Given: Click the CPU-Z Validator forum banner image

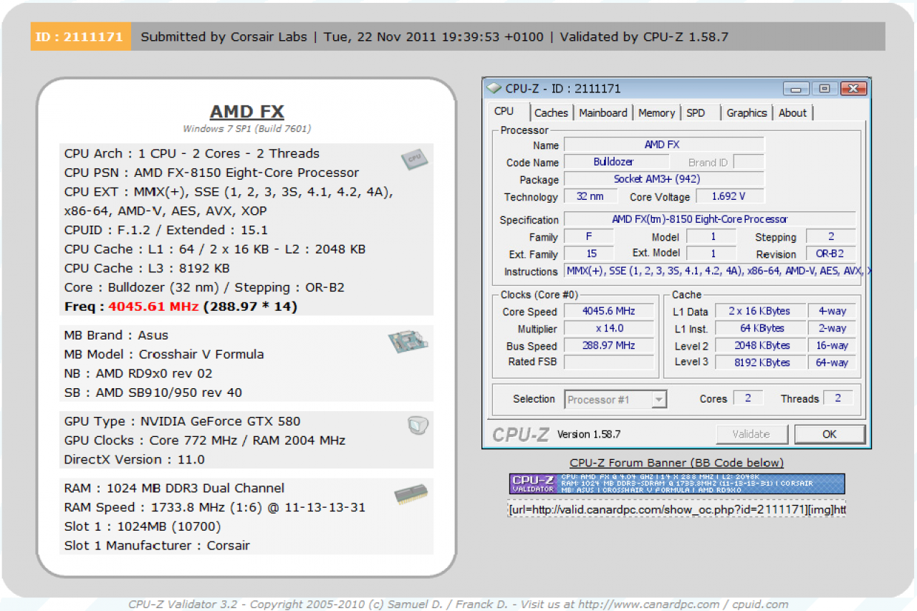Looking at the screenshot, I should 677,483.
